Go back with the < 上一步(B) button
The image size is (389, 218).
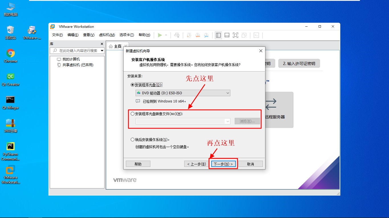point(196,164)
